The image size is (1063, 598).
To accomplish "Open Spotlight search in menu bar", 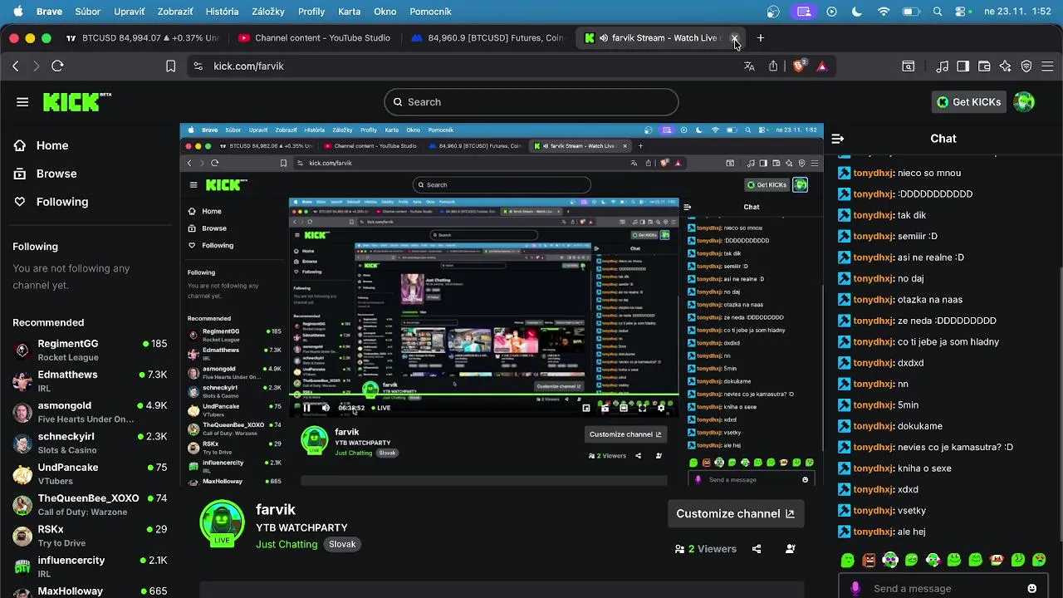I will click(938, 12).
